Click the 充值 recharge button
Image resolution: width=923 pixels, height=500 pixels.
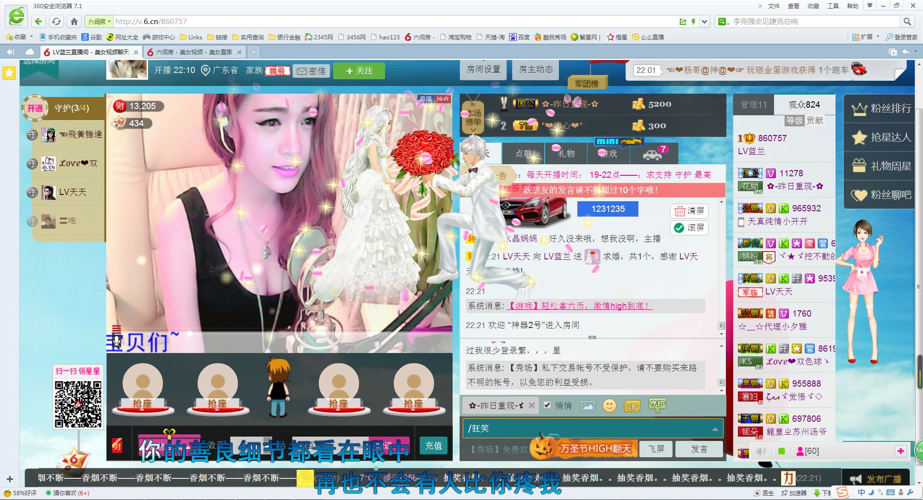pyautogui.click(x=433, y=446)
